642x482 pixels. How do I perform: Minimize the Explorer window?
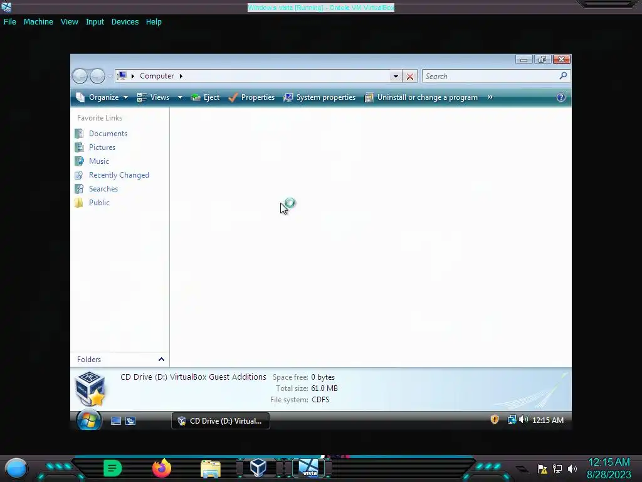(524, 60)
